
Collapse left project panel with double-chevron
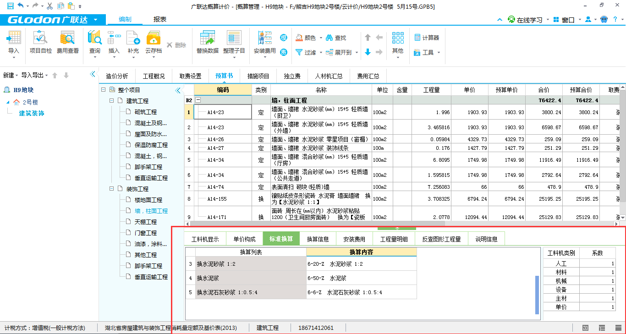(92, 74)
